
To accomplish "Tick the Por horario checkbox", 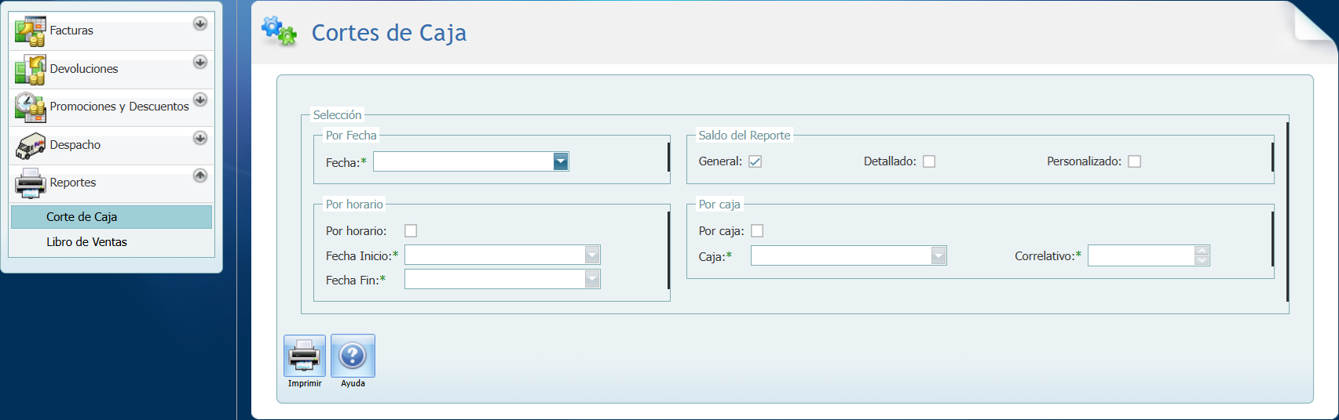I will (411, 231).
